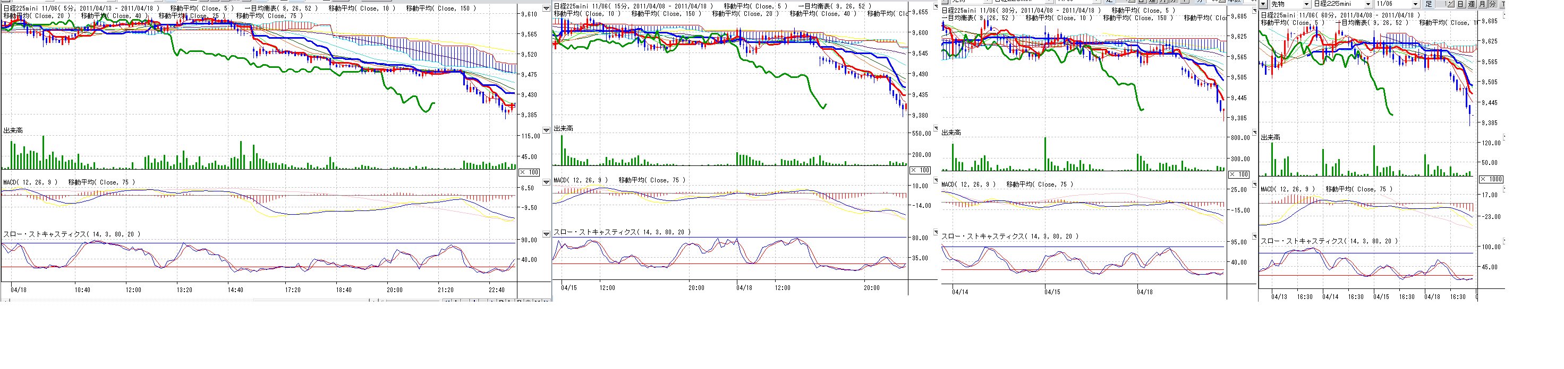Click the スロー・ストキャスティクス corner icon in 15分 chart

click(x=936, y=232)
